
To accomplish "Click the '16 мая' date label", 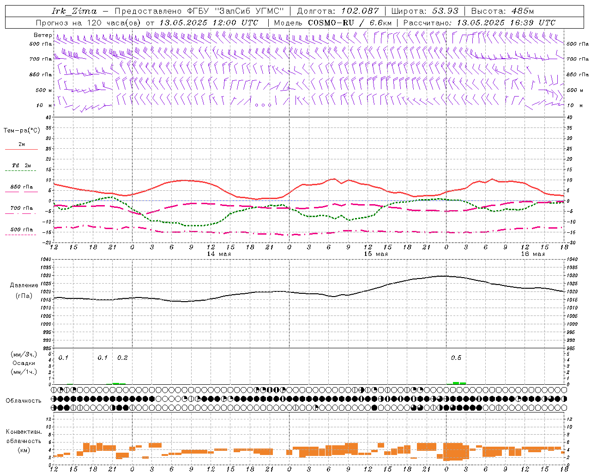I will (533, 254).
